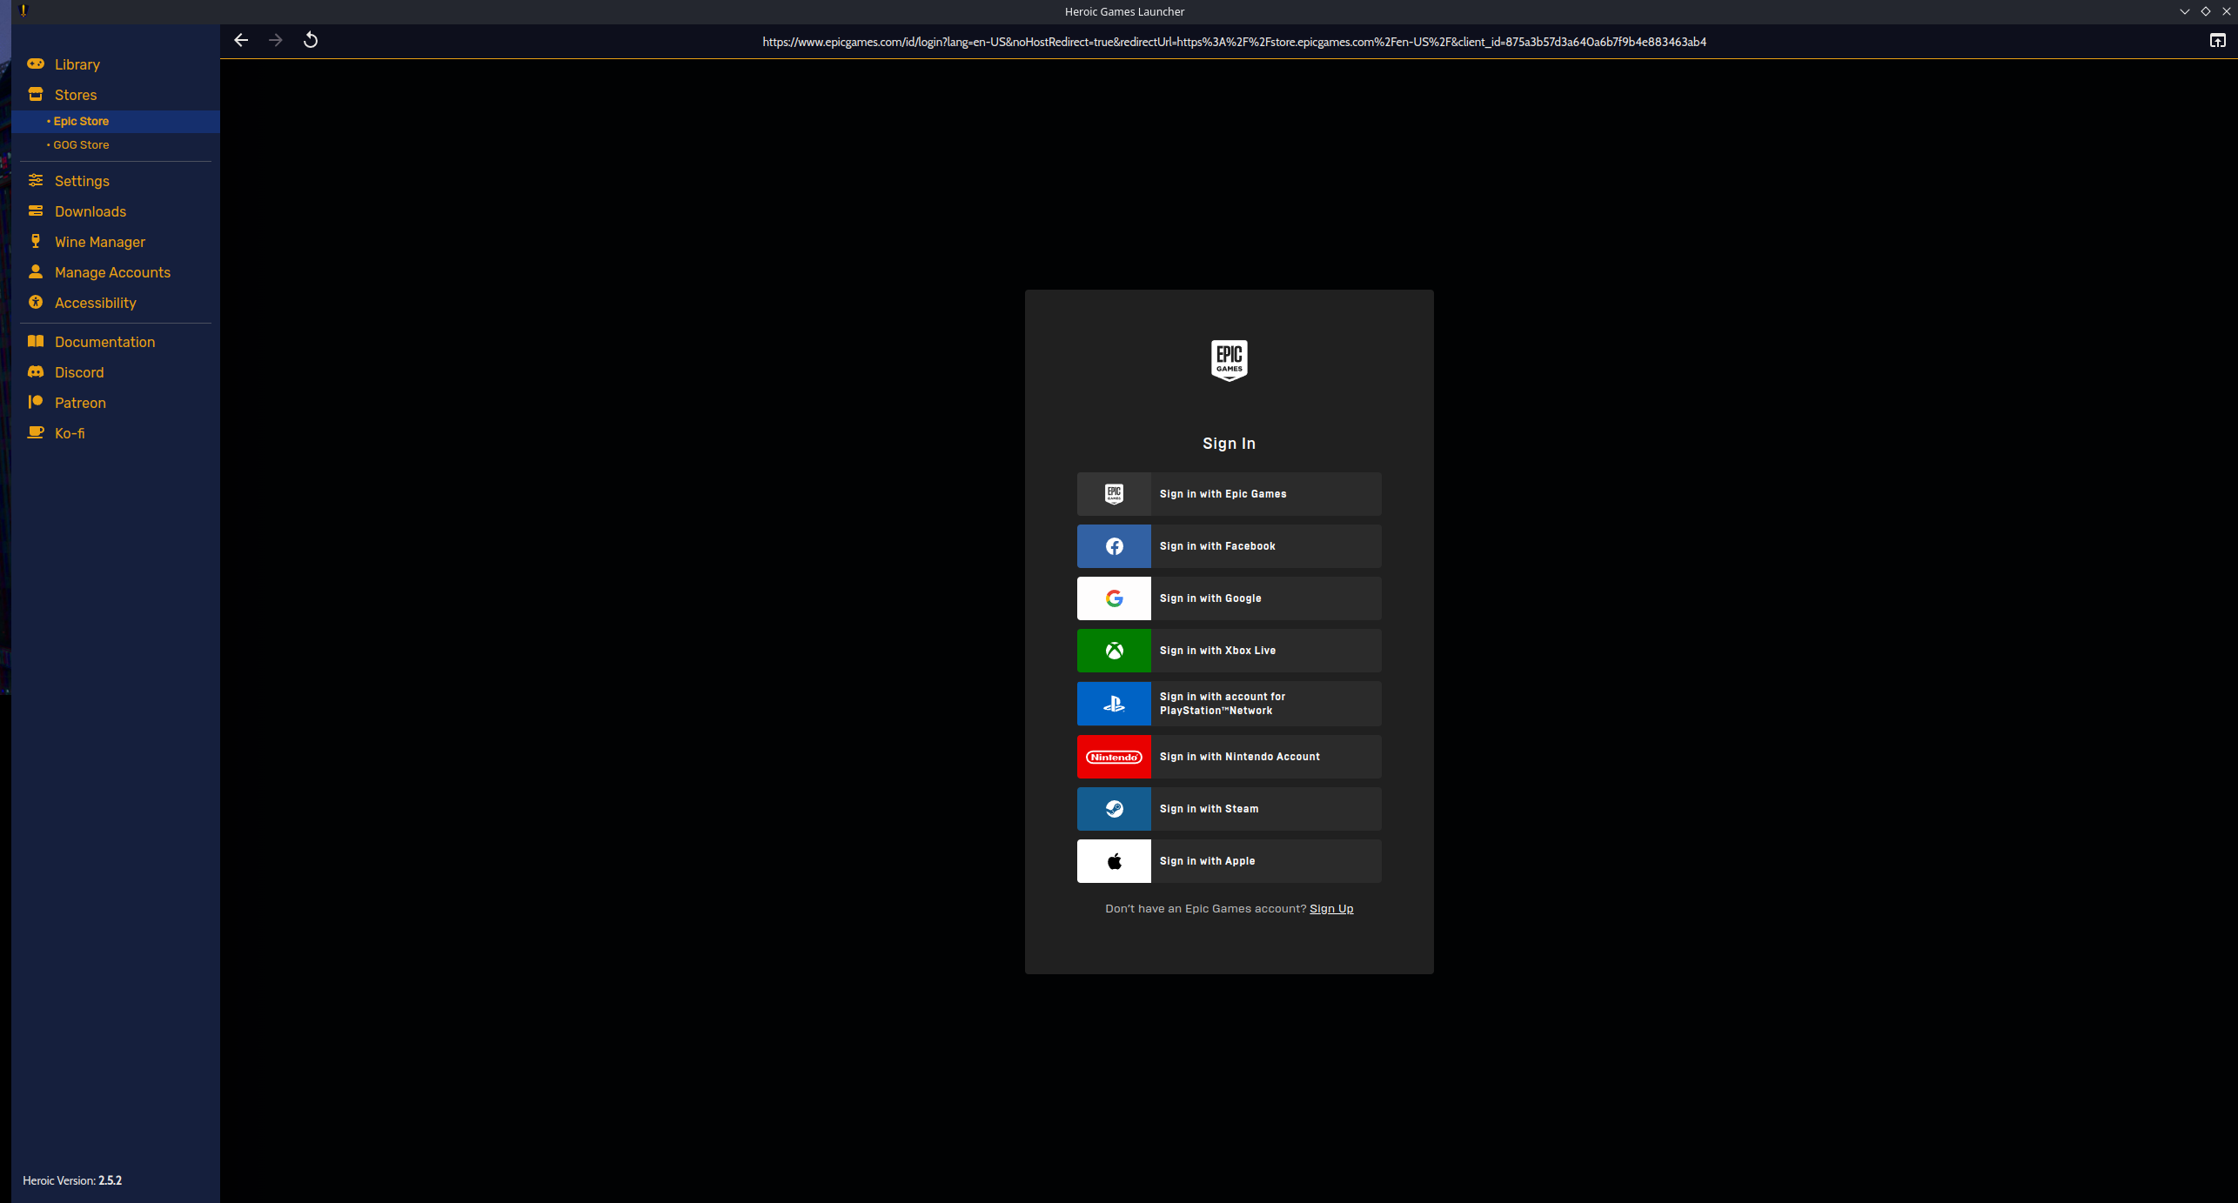2238x1203 pixels.
Task: Open Documentation from sidebar
Action: (105, 341)
